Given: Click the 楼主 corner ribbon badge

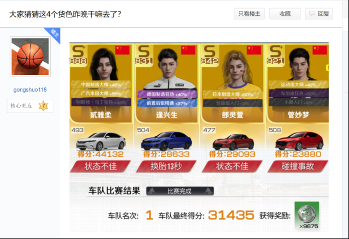Looking at the screenshot, I should click(x=54, y=34).
